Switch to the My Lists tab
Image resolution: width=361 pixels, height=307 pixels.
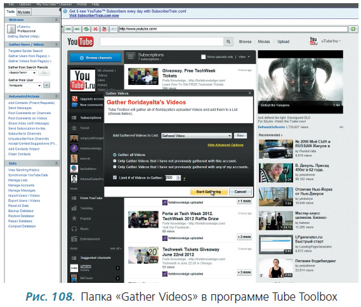23,12
